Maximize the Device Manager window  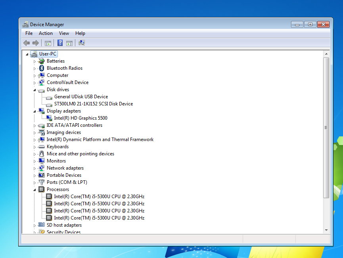(310, 25)
